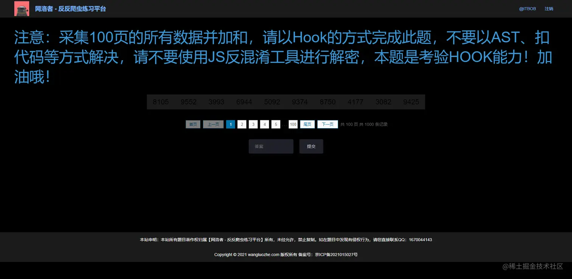Click the data value 4177

tap(356, 102)
